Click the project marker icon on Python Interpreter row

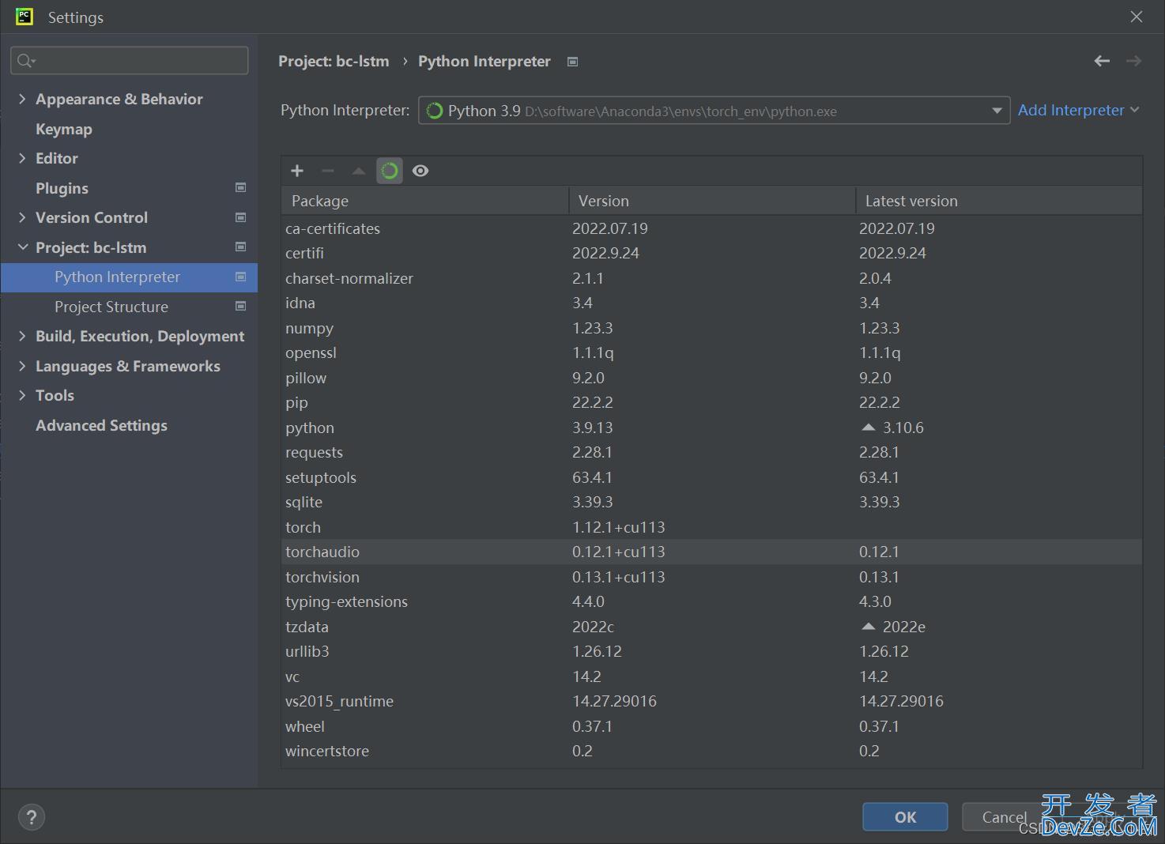click(241, 277)
